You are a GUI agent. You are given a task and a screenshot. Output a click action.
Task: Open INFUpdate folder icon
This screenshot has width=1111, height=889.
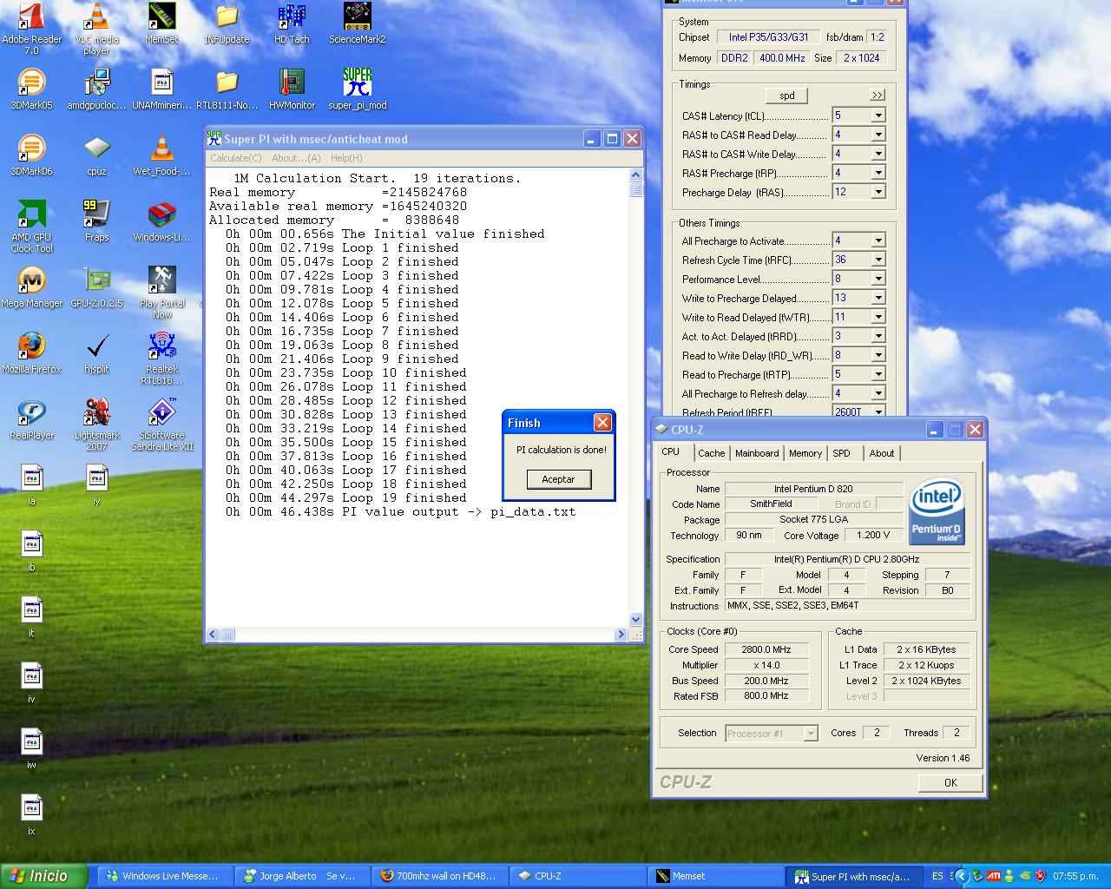pyautogui.click(x=227, y=23)
